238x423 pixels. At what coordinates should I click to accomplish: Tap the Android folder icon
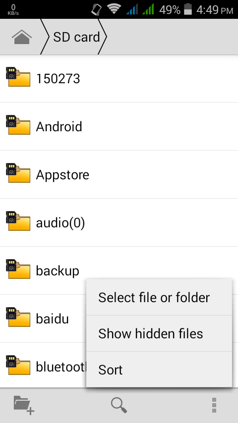coord(18,125)
